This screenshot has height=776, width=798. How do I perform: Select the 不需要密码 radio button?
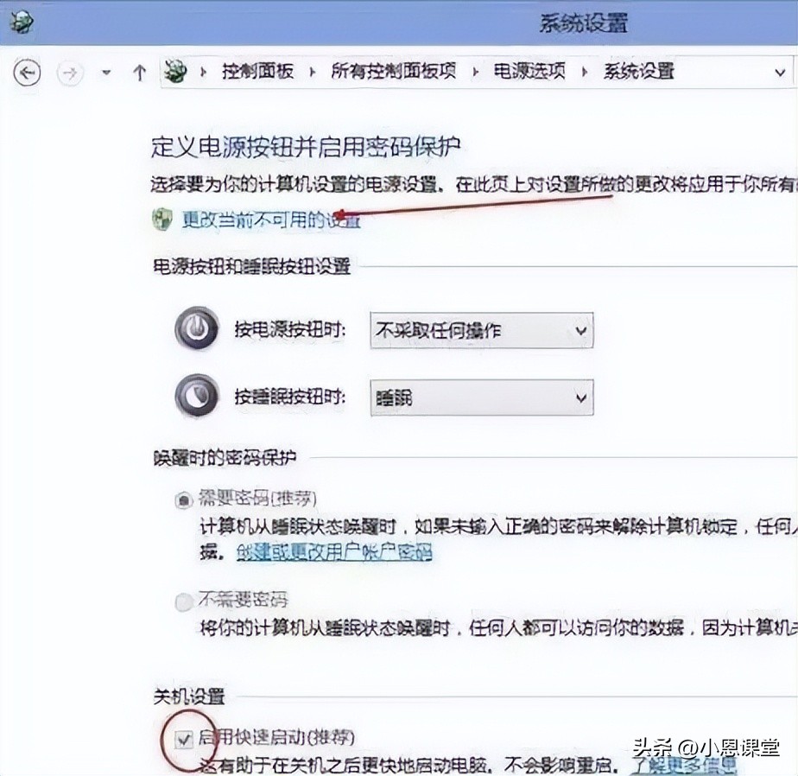pyautogui.click(x=183, y=601)
